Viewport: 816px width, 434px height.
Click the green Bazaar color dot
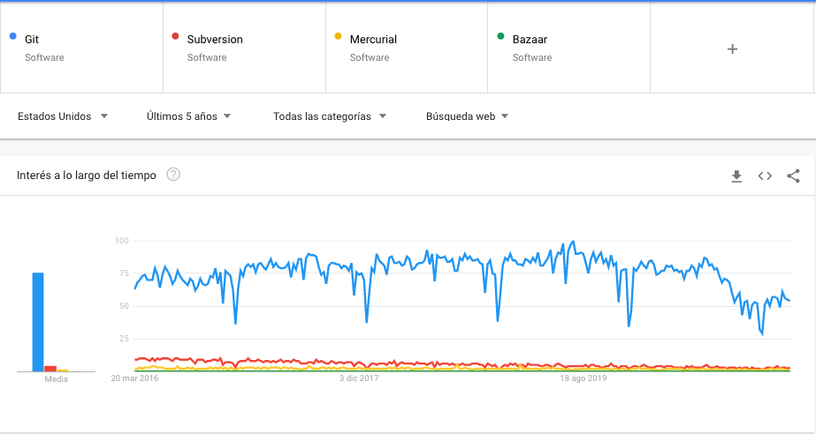(x=500, y=36)
